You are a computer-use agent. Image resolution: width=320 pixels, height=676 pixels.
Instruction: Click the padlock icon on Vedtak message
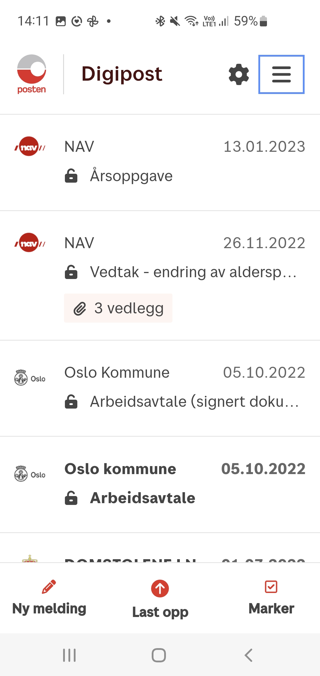[71, 272]
